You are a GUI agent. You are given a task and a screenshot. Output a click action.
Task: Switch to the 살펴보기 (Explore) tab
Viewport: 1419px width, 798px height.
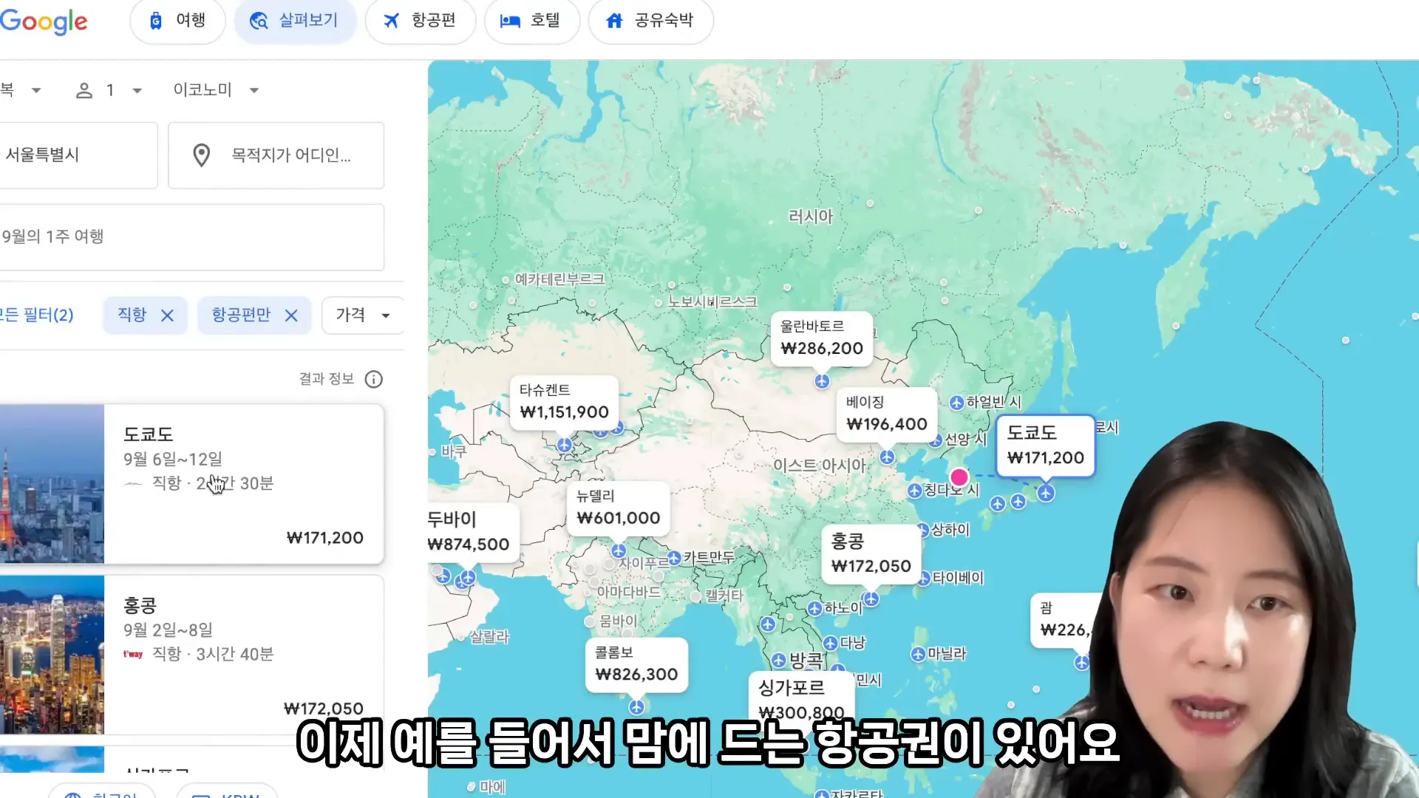pyautogui.click(x=295, y=21)
